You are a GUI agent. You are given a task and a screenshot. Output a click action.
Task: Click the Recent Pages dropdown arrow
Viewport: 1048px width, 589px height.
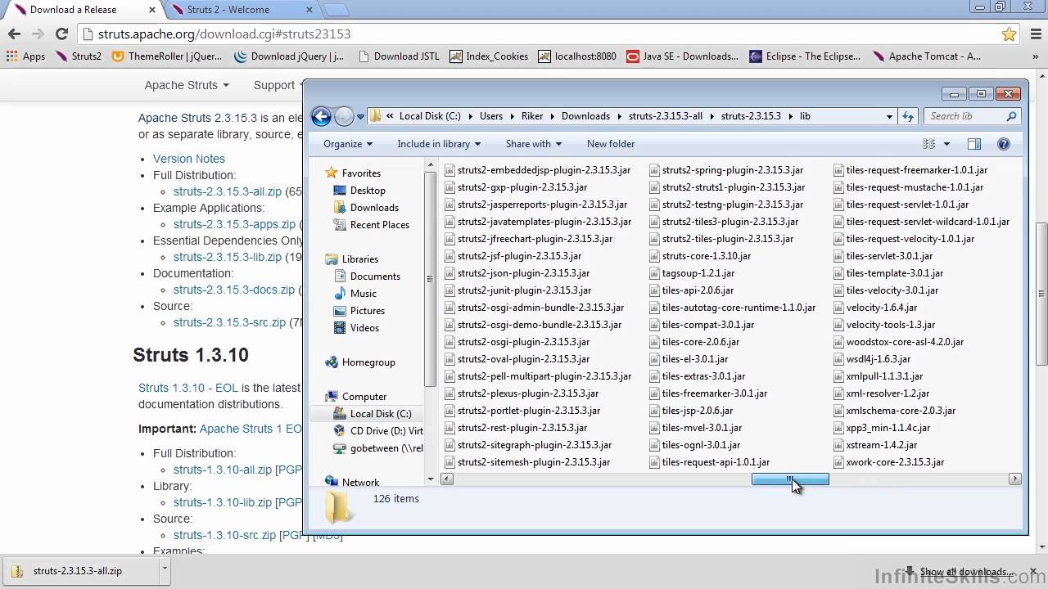pos(360,117)
